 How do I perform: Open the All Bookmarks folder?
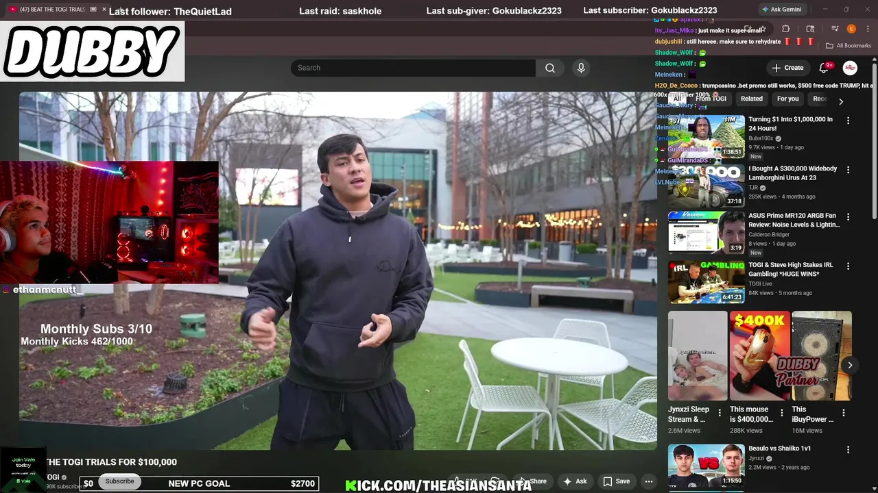(849, 46)
